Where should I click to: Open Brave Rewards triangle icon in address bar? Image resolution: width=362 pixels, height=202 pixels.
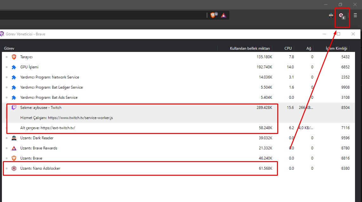(x=223, y=16)
